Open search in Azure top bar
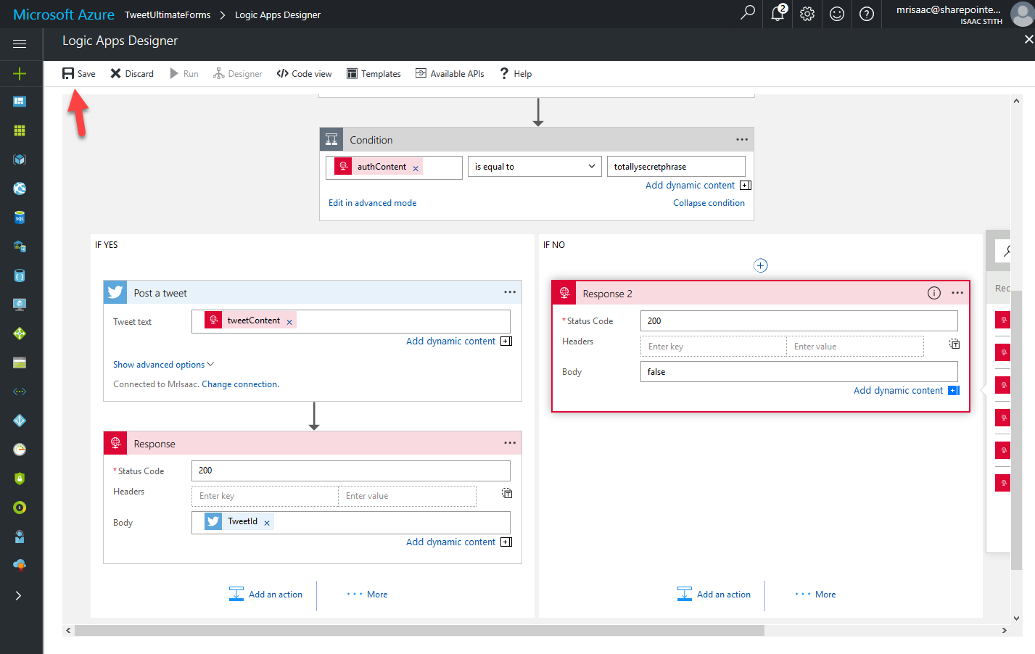Viewport: 1035px width, 654px height. pos(748,13)
